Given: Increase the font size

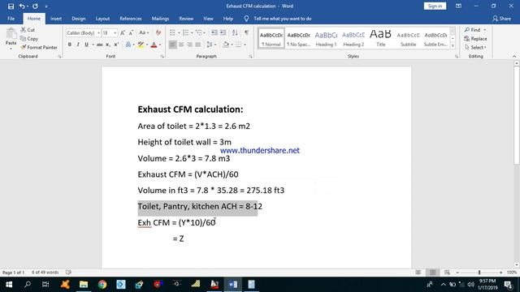Looking at the screenshot, I should tap(123, 32).
